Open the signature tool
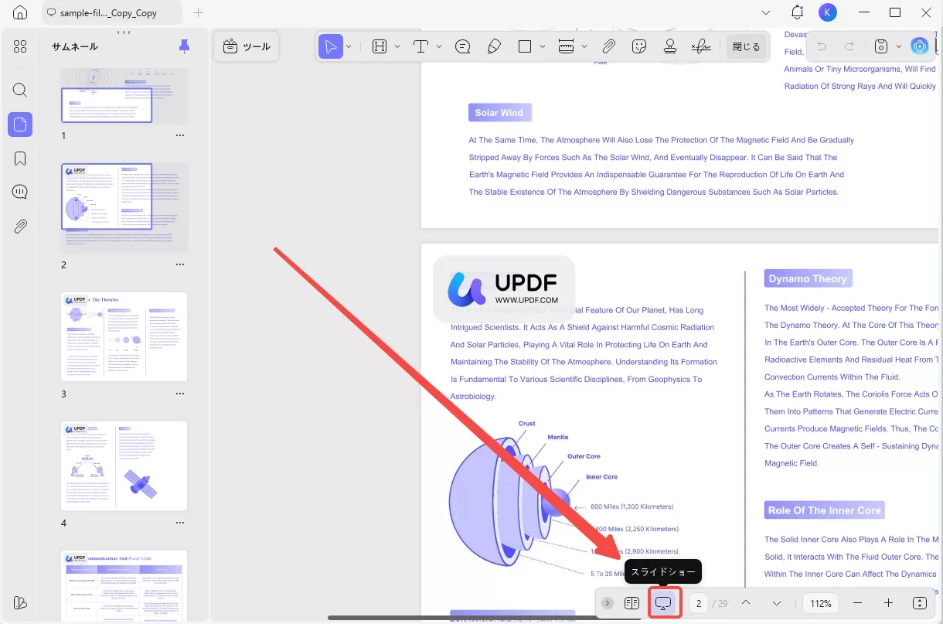The height and width of the screenshot is (624, 943). pyautogui.click(x=701, y=46)
